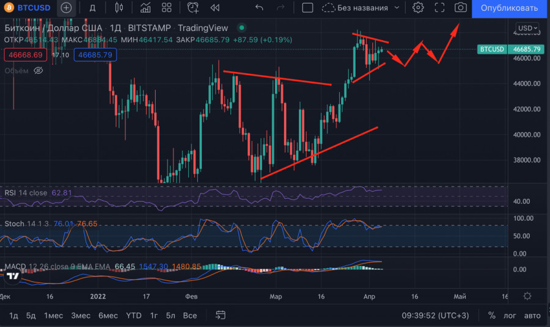
Task: Select the 1г time range
Action: coord(153,315)
